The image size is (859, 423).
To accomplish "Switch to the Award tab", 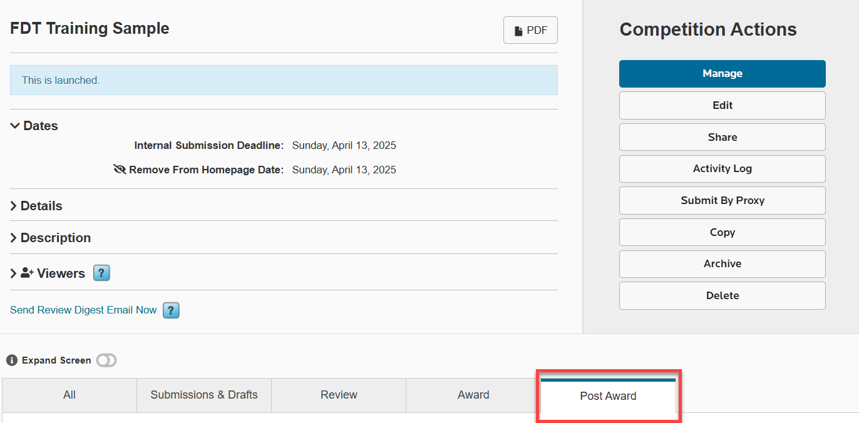I will coord(473,395).
